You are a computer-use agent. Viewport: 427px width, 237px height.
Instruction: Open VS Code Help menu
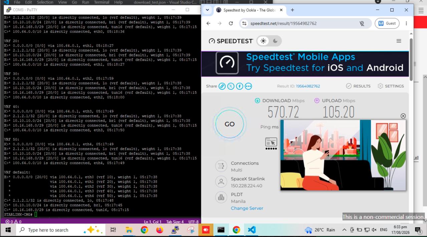[118, 2]
